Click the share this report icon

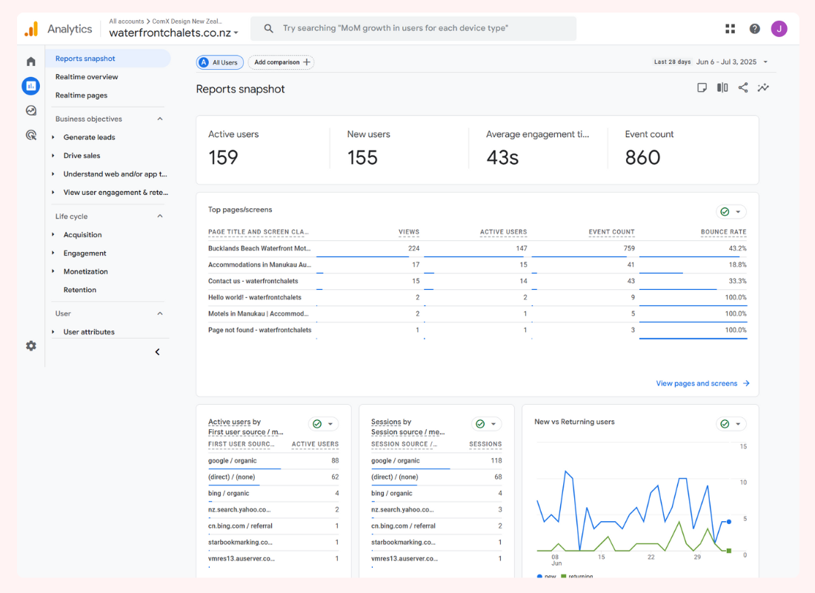tap(743, 87)
